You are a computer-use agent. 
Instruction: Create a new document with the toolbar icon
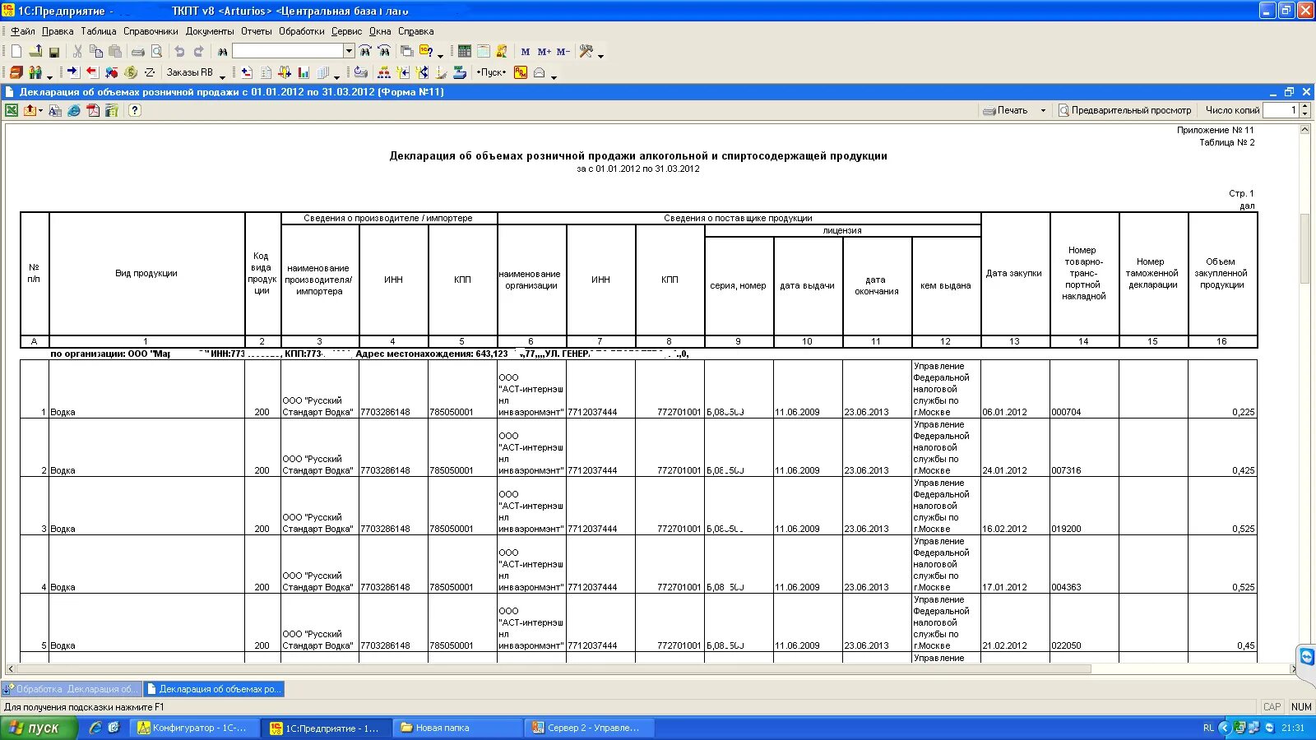click(16, 52)
